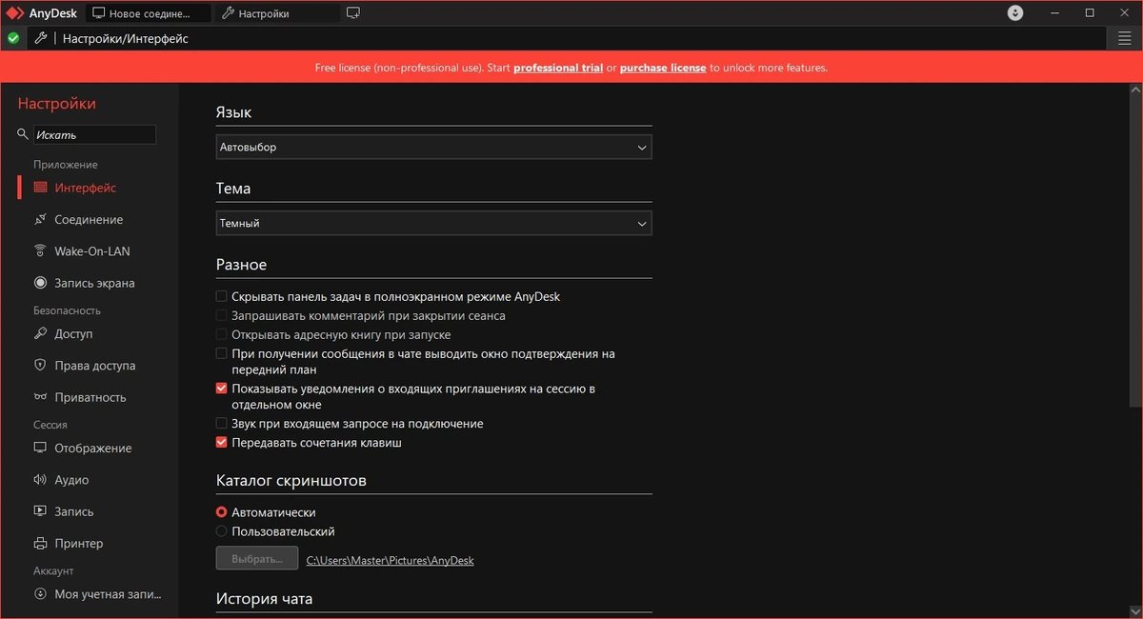Click the Искать search field
The width and height of the screenshot is (1143, 619).
(x=94, y=135)
